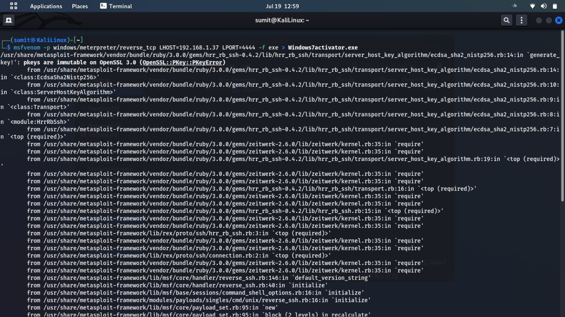Maximize the terminal window

coord(549,20)
